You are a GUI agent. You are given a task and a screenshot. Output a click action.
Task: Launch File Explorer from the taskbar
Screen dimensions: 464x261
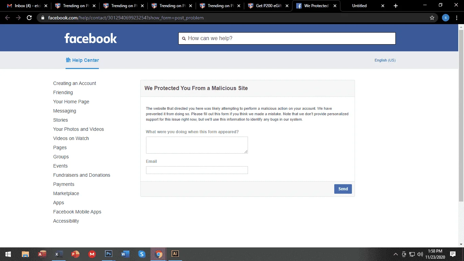click(25, 254)
